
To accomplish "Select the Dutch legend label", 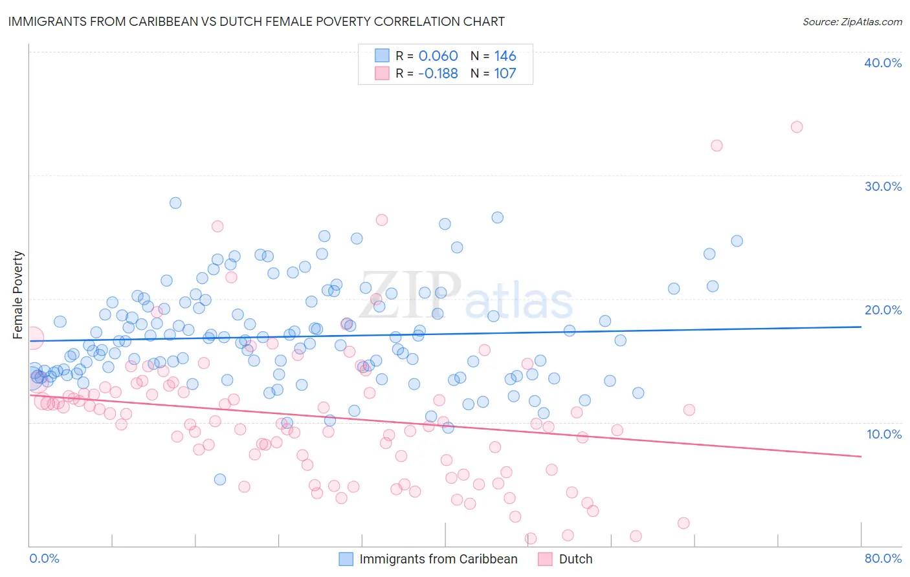I will pos(575,559).
